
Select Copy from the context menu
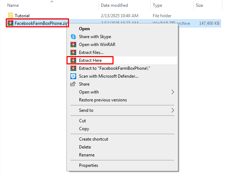(84, 129)
